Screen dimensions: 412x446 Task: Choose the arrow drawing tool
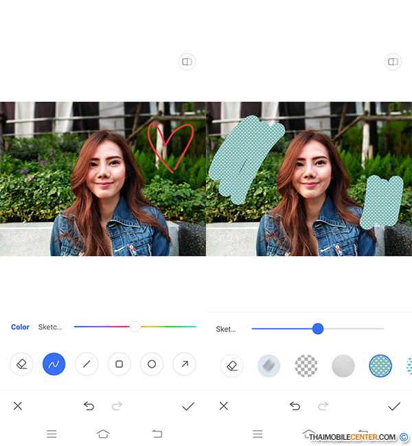click(x=185, y=364)
